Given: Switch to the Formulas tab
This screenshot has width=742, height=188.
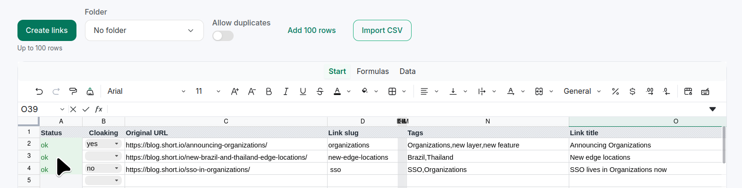Looking at the screenshot, I should pos(373,71).
